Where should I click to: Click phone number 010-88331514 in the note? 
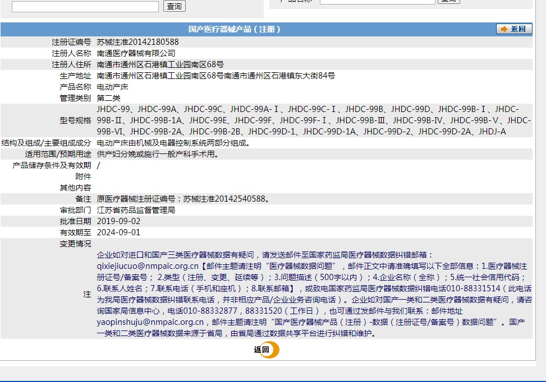click(x=473, y=288)
